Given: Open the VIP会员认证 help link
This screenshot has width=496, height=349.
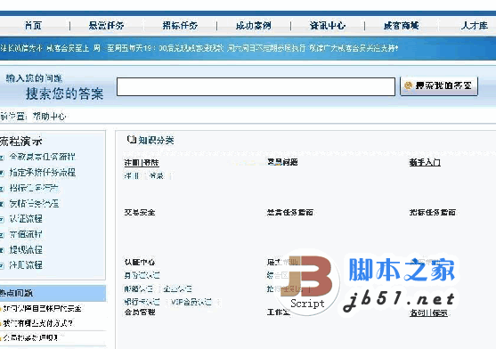Looking at the screenshot, I should tap(191, 302).
